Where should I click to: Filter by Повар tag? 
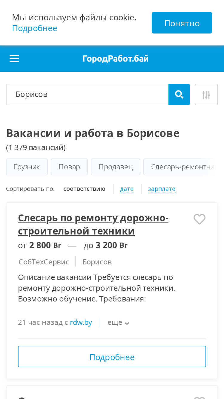coord(69,167)
